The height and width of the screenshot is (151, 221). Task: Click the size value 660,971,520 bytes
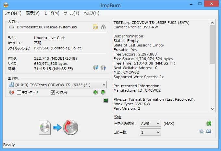point(51,64)
